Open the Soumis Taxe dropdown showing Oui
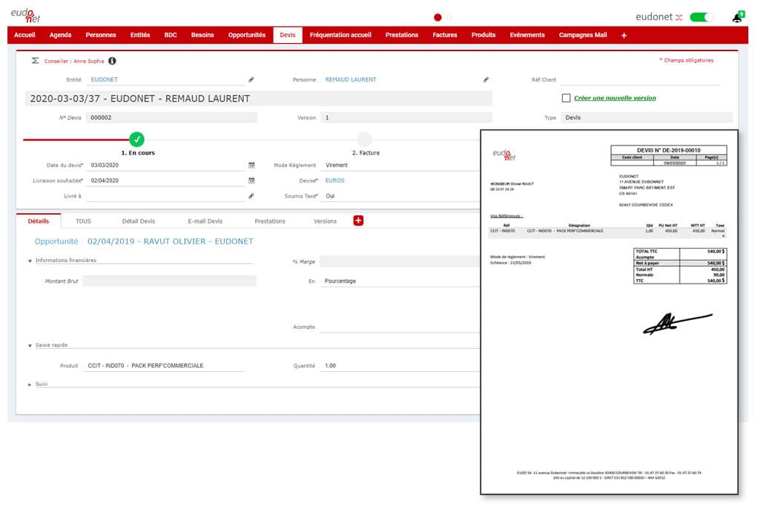 click(x=401, y=196)
